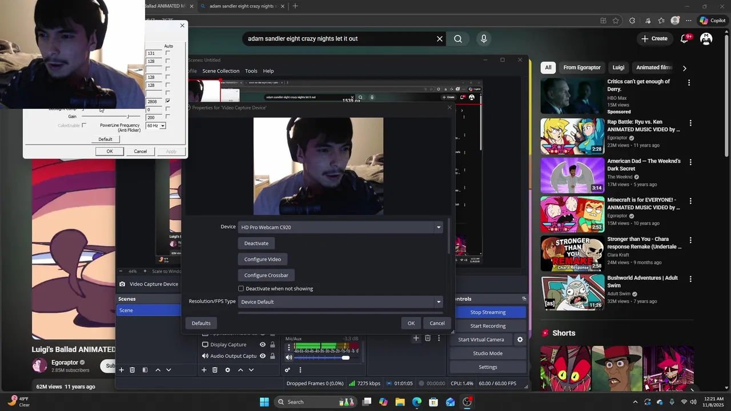Uncheck the Auto checkbox beside value 2808

point(167,101)
